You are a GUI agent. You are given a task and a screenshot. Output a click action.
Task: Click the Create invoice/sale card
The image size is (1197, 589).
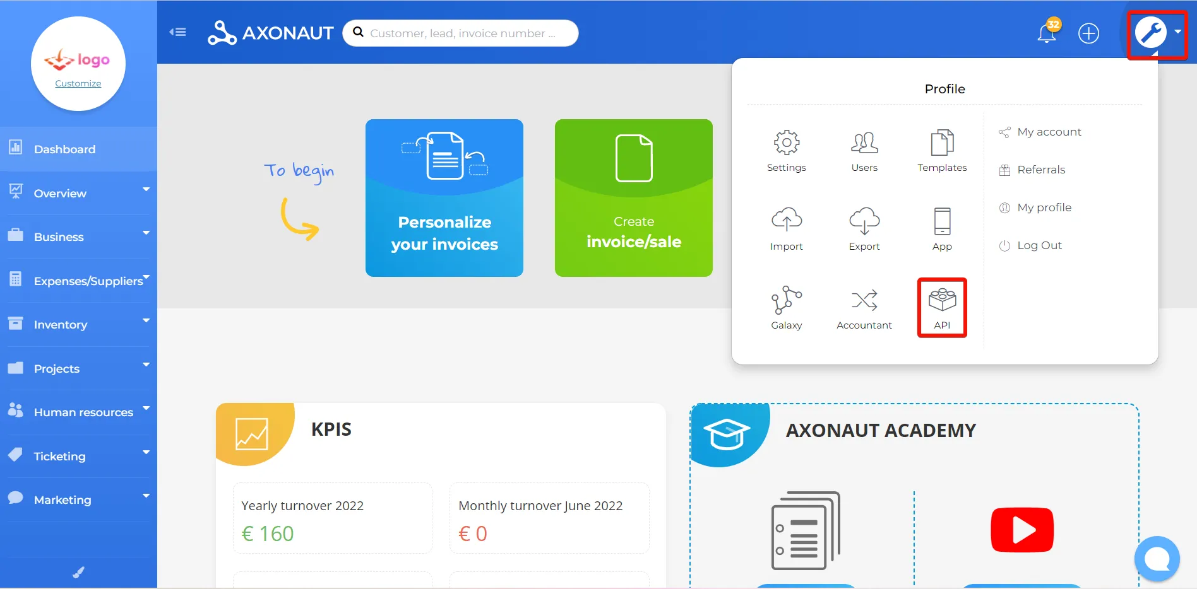tap(634, 198)
